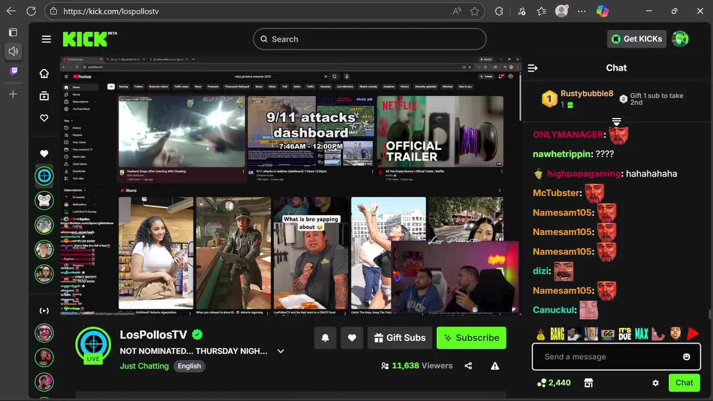The image size is (713, 401).
Task: Click username dizi in chat
Action: click(x=541, y=271)
